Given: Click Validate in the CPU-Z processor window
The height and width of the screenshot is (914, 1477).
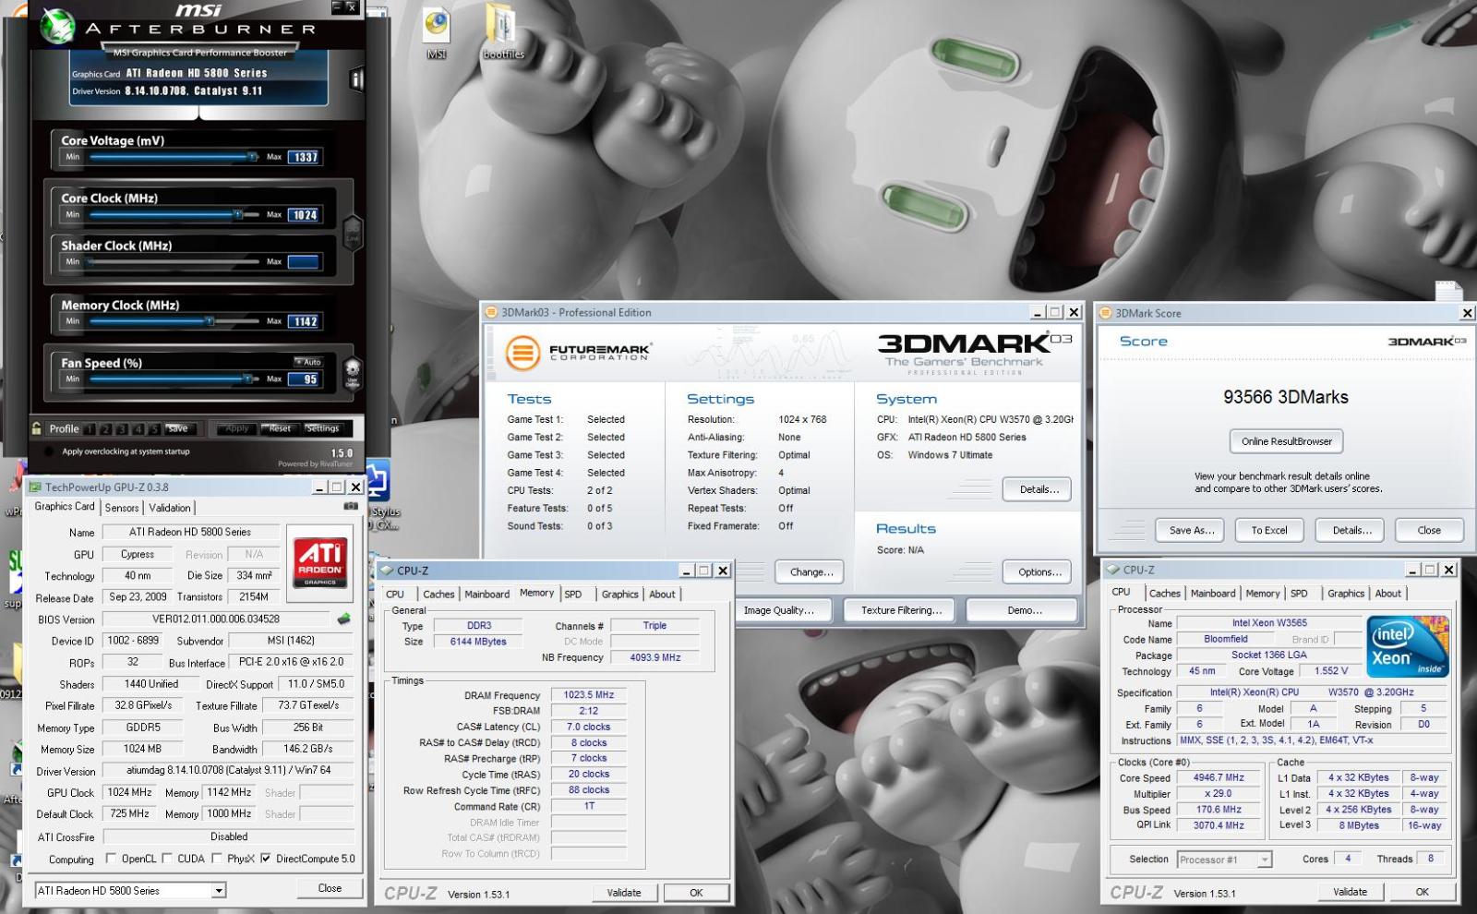Looking at the screenshot, I should point(1350,892).
